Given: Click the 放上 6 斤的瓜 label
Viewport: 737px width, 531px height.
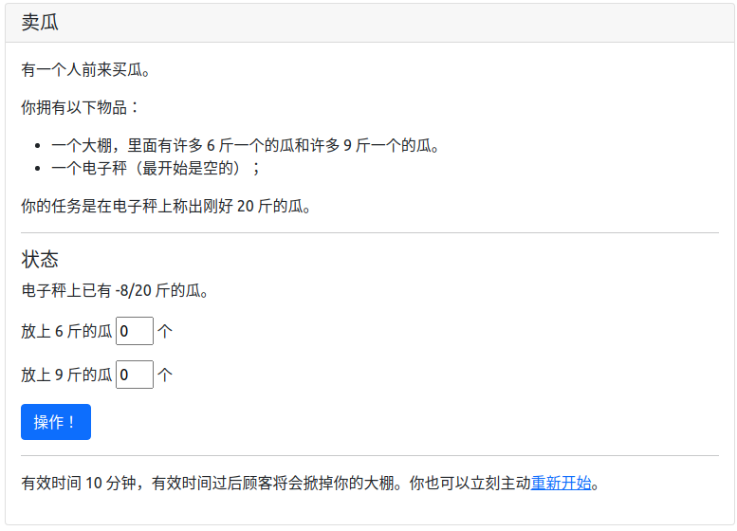Looking at the screenshot, I should point(66,332).
